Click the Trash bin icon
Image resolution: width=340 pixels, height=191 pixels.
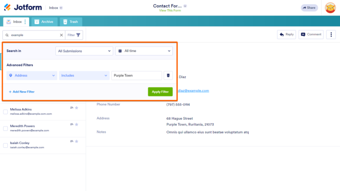[x=65, y=22]
